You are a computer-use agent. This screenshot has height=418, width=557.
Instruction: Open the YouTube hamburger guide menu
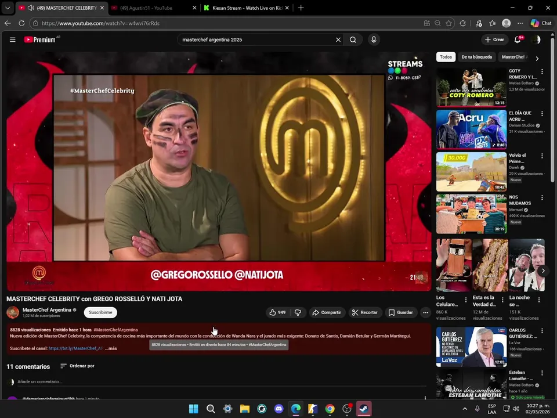point(12,40)
